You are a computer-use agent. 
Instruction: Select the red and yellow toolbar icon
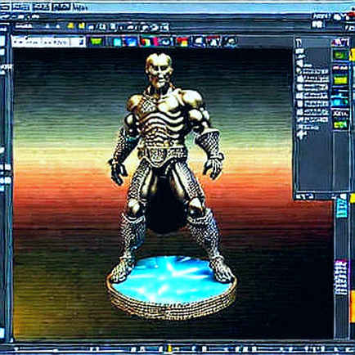click(182, 42)
